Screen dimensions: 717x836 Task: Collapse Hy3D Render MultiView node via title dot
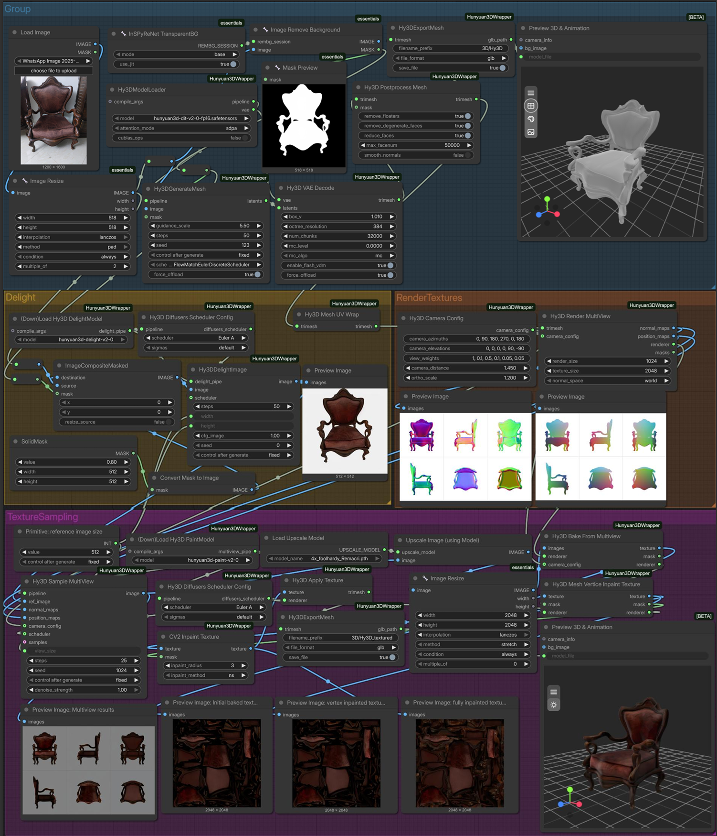point(544,316)
